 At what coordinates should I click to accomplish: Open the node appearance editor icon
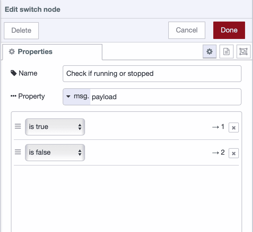click(244, 51)
